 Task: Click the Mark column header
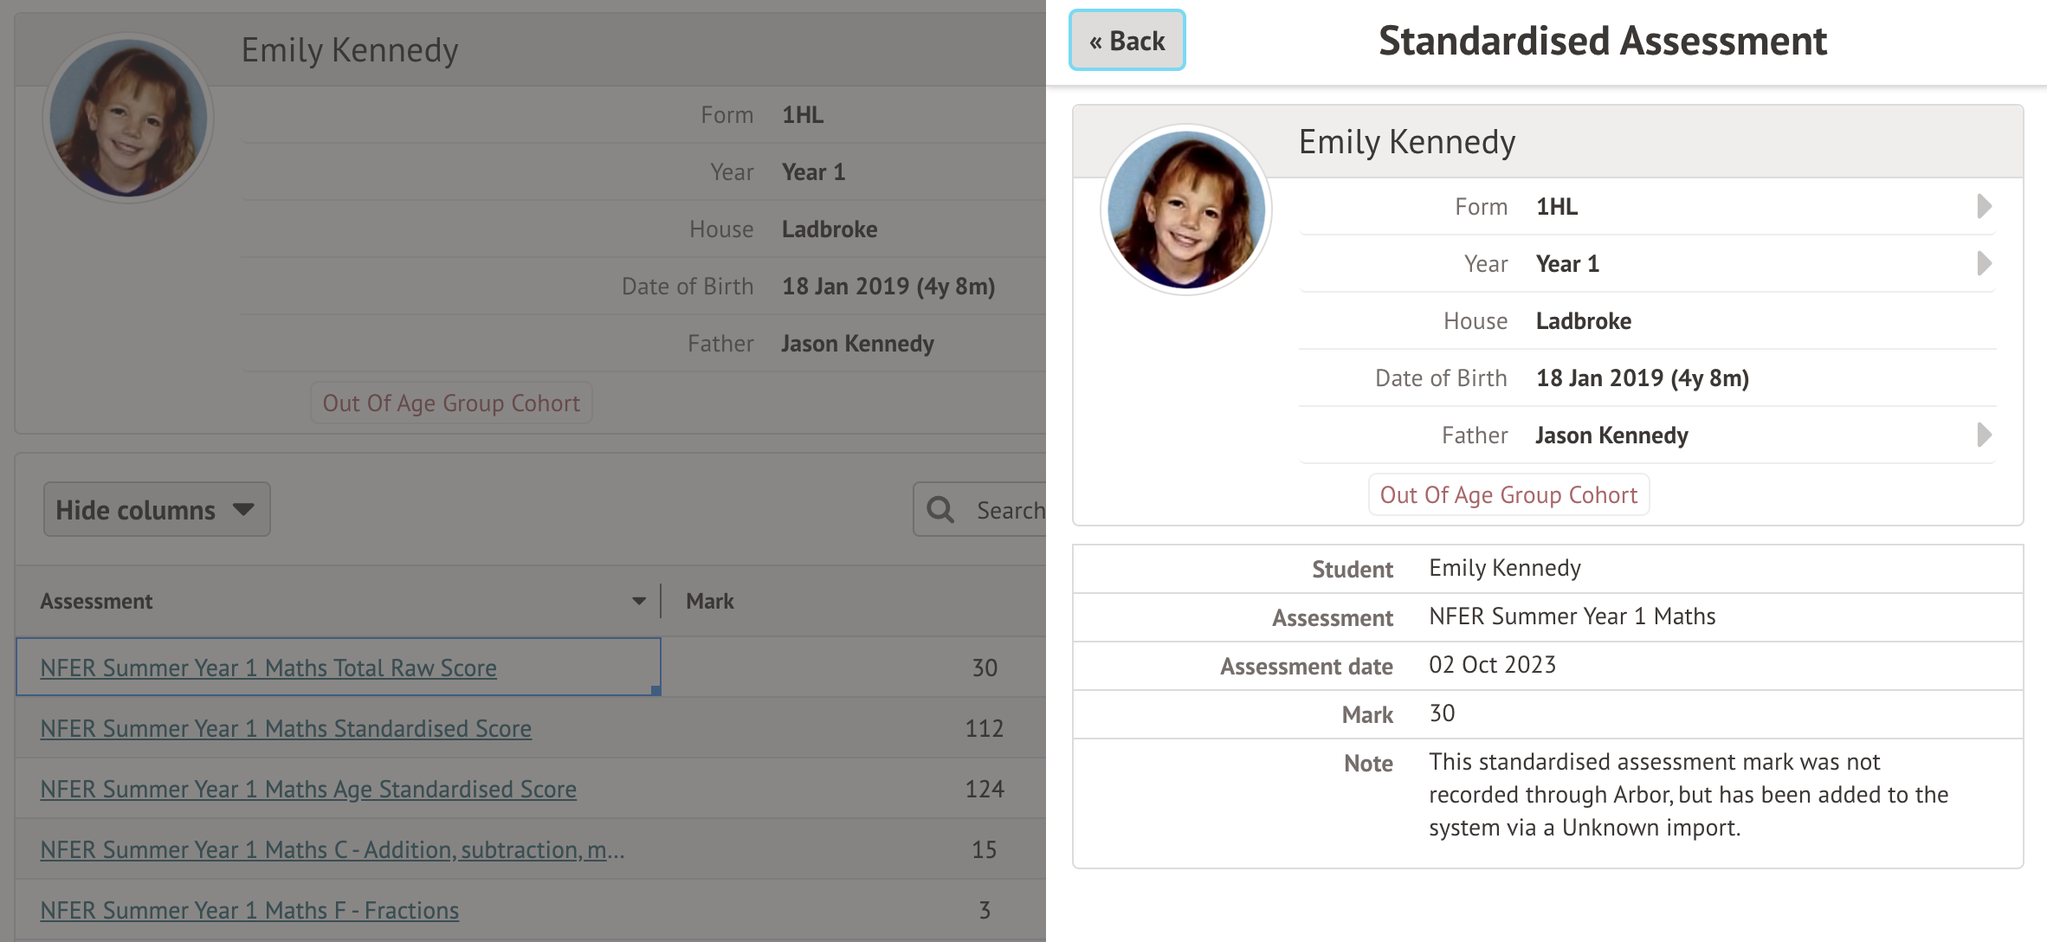point(709,601)
